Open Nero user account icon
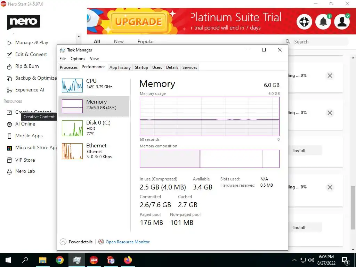The height and width of the screenshot is (267, 356). click(342, 22)
